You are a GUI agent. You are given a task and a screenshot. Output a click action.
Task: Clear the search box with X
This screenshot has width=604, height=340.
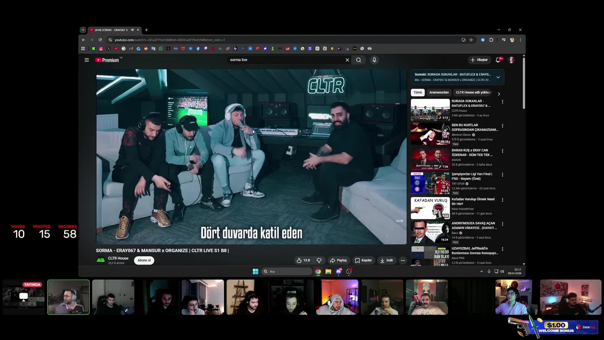point(347,60)
